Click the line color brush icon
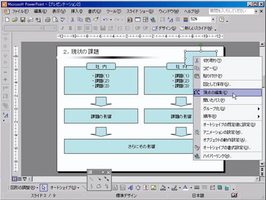The width and height of the screenshot is (266, 200). click(x=175, y=188)
